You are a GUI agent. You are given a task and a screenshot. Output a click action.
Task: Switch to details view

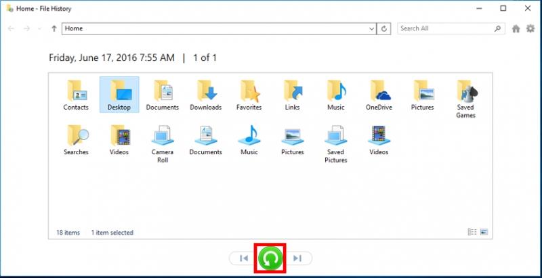472,232
